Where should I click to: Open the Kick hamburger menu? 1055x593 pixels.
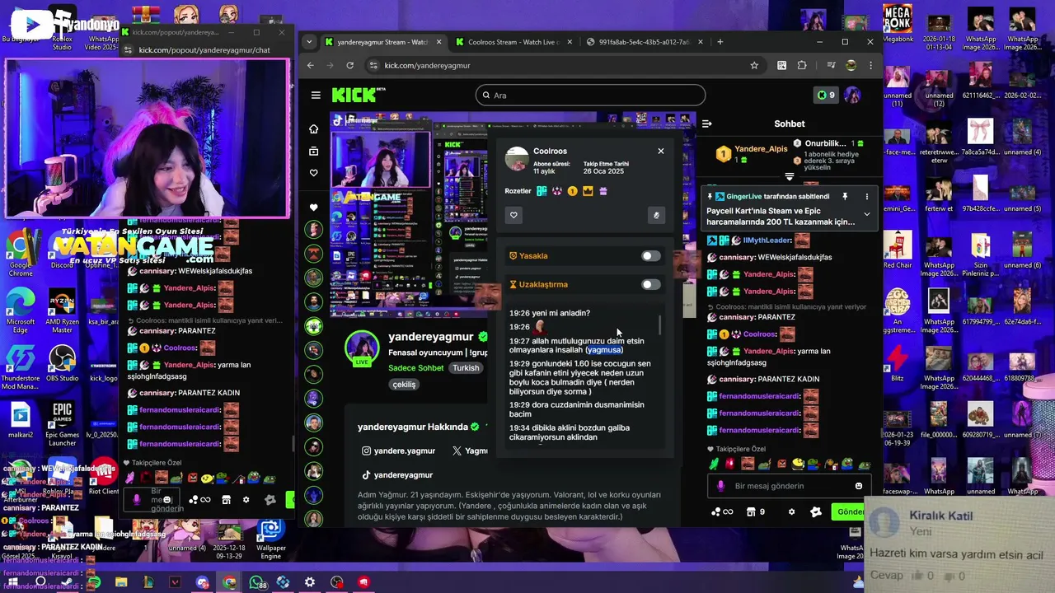pyautogui.click(x=316, y=96)
